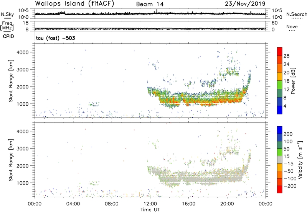Click the '18' frequency axis tick

tap(25, 23)
